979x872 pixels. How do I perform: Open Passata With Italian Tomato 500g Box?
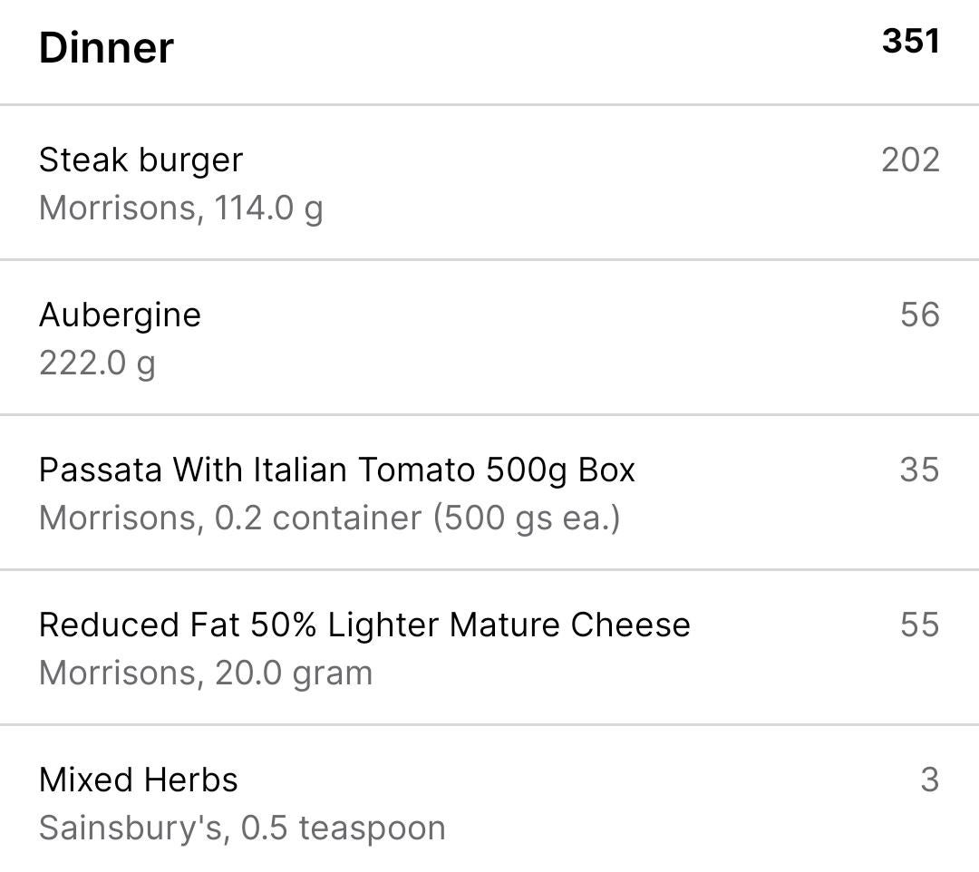[x=489, y=492]
